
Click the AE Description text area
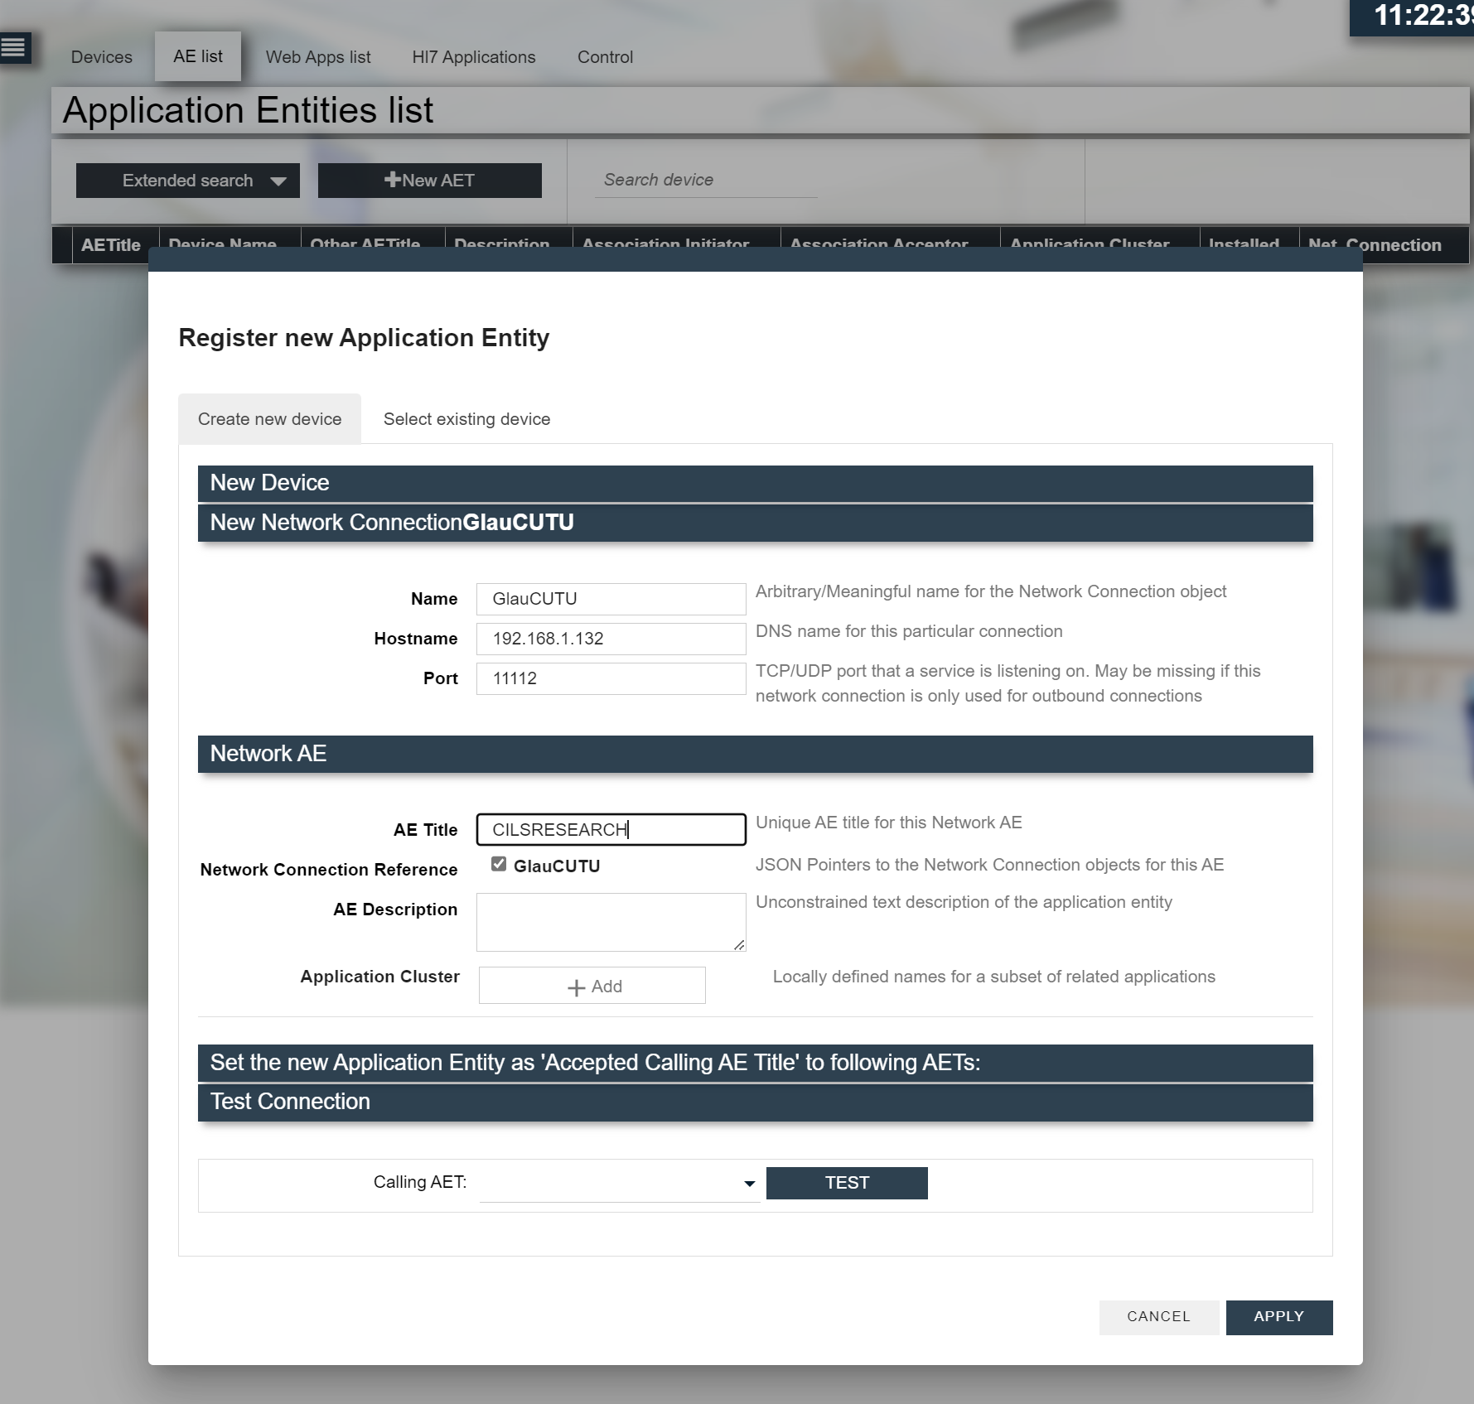tap(611, 922)
